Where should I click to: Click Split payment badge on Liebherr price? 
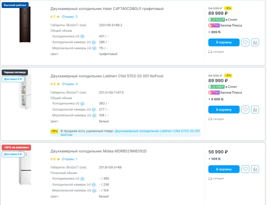[217, 87]
